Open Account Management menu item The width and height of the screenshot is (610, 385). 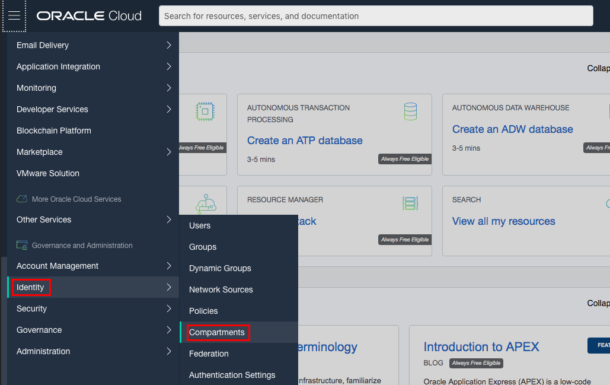[x=93, y=266]
